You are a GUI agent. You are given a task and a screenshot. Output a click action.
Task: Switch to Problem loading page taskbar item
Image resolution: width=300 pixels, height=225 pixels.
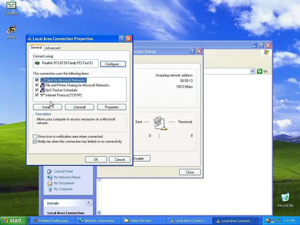pyautogui.click(x=52, y=221)
